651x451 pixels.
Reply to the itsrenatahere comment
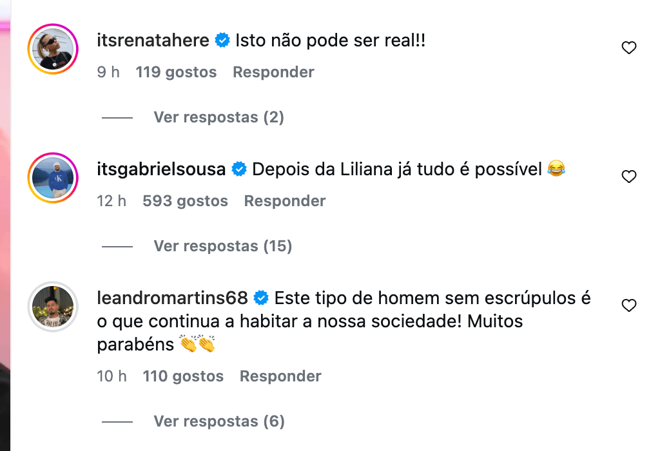point(273,72)
